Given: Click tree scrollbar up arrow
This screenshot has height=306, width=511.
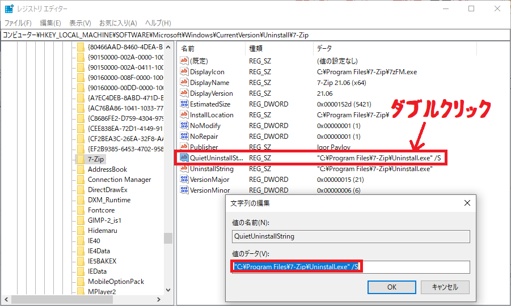Looking at the screenshot, I should [x=168, y=47].
